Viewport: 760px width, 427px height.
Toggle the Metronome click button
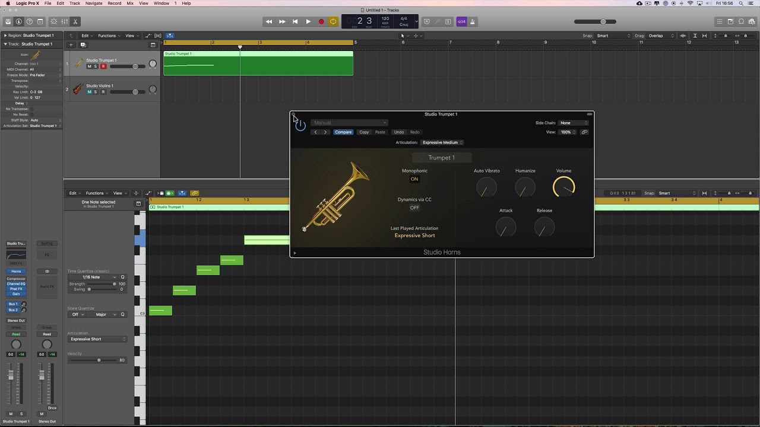coord(473,22)
